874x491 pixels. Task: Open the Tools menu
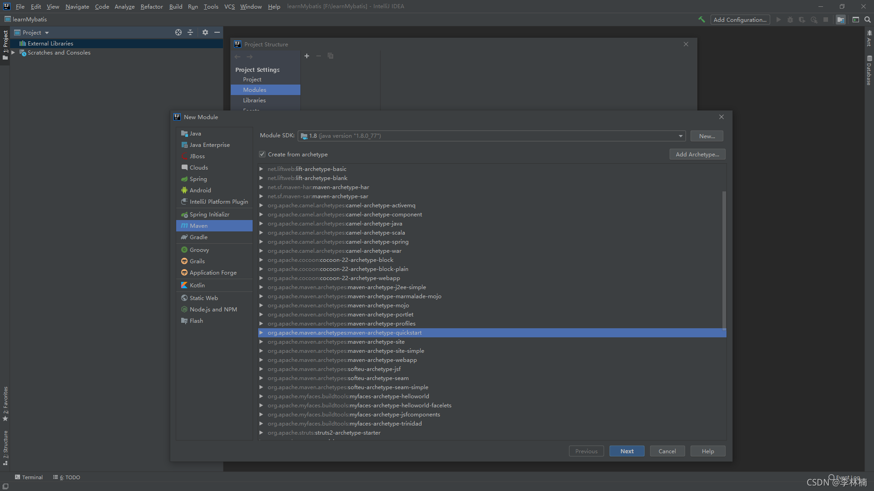[x=211, y=6]
